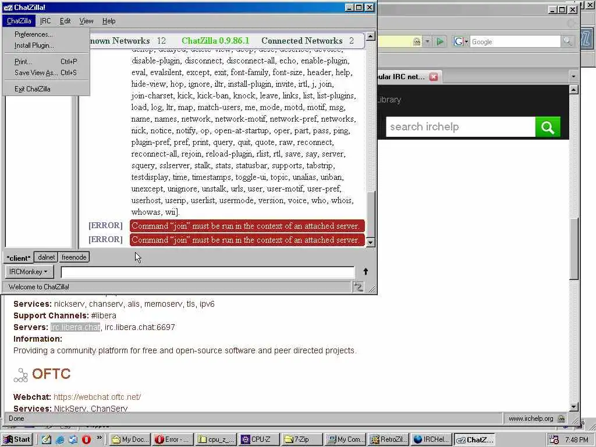Screen dimensions: 596x447
Task: Choose Save View As menu entry
Action: pos(45,73)
